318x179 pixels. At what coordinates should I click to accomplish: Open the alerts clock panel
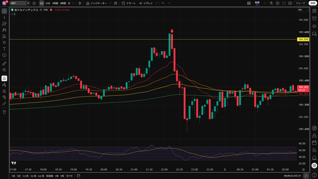point(314,18)
